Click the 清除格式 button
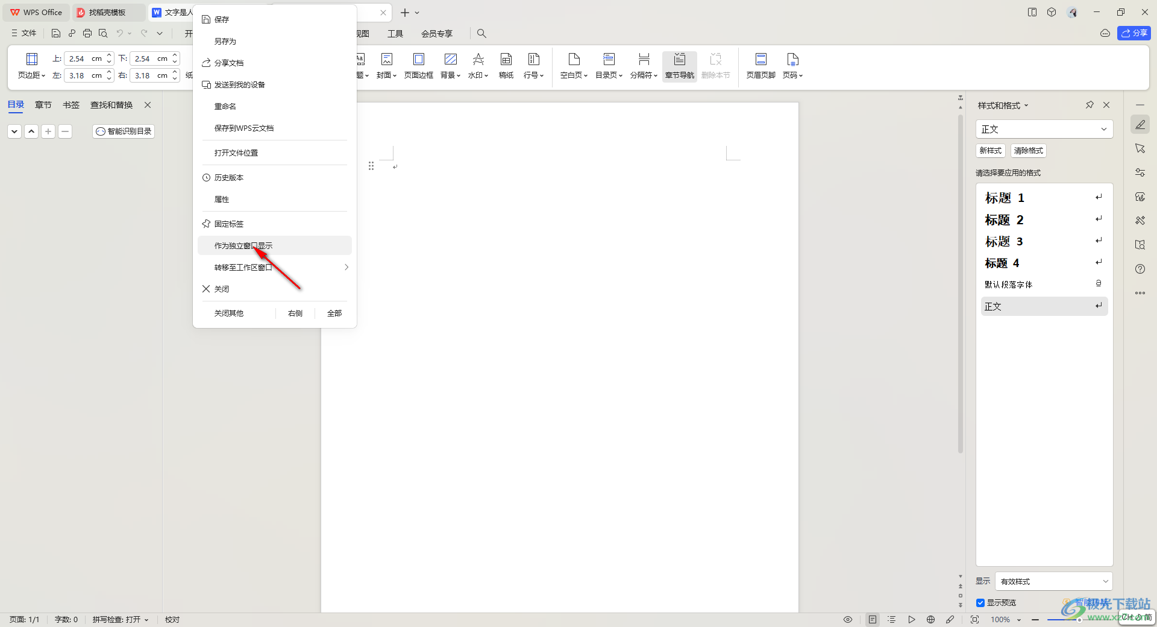The image size is (1157, 627). pyautogui.click(x=1029, y=151)
